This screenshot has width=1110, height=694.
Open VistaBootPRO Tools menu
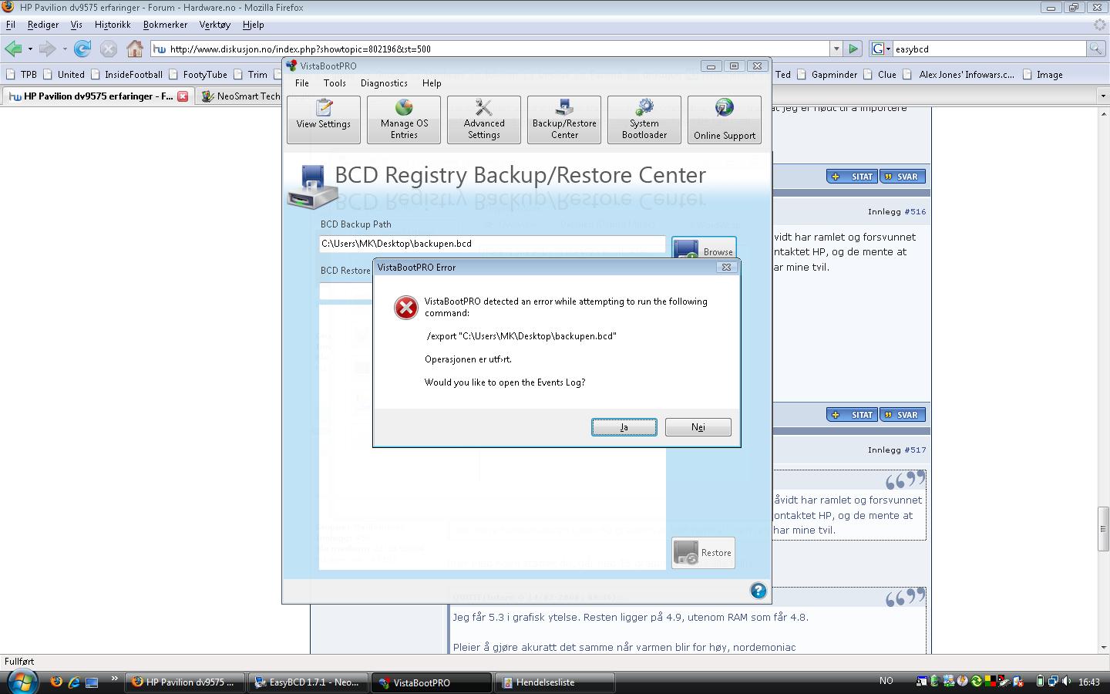pos(335,83)
